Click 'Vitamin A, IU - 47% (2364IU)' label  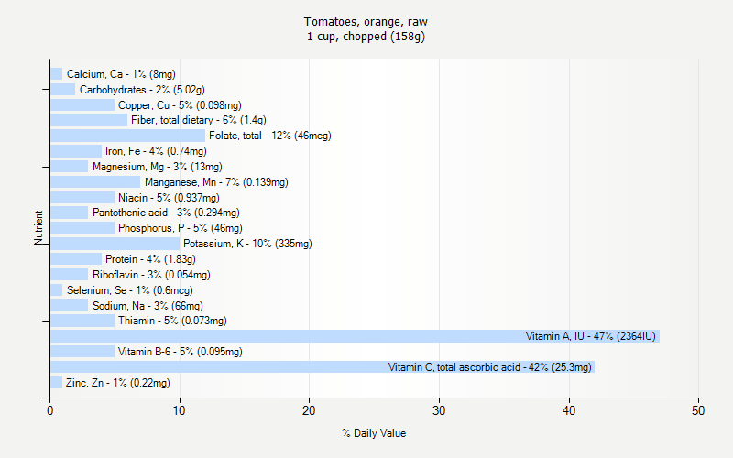591,336
